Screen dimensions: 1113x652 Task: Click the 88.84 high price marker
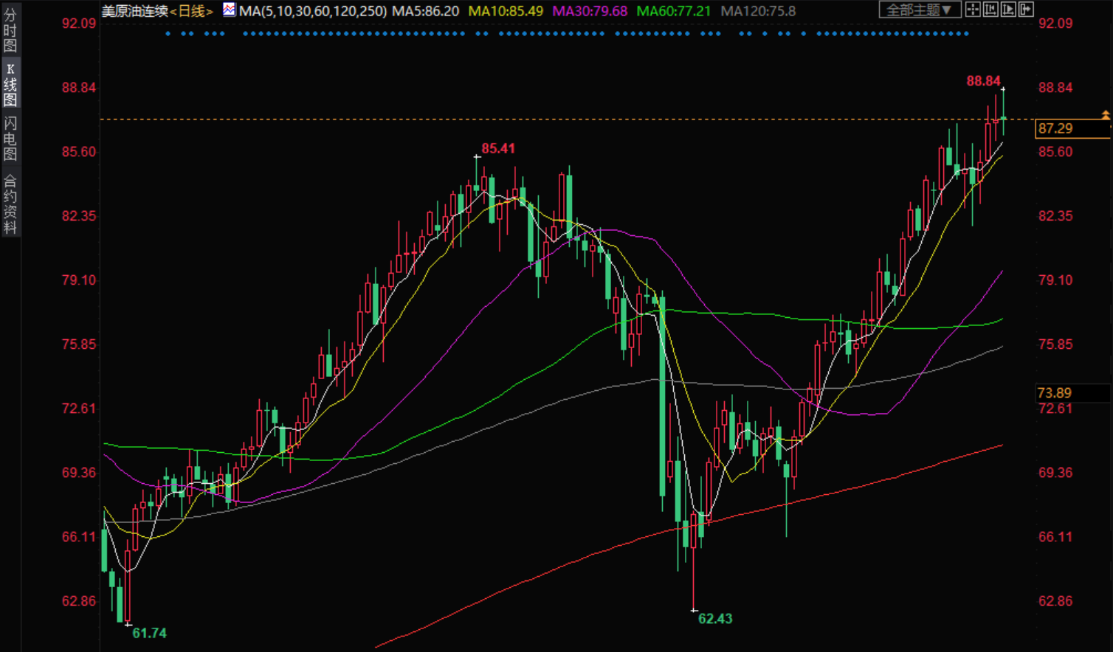point(983,81)
